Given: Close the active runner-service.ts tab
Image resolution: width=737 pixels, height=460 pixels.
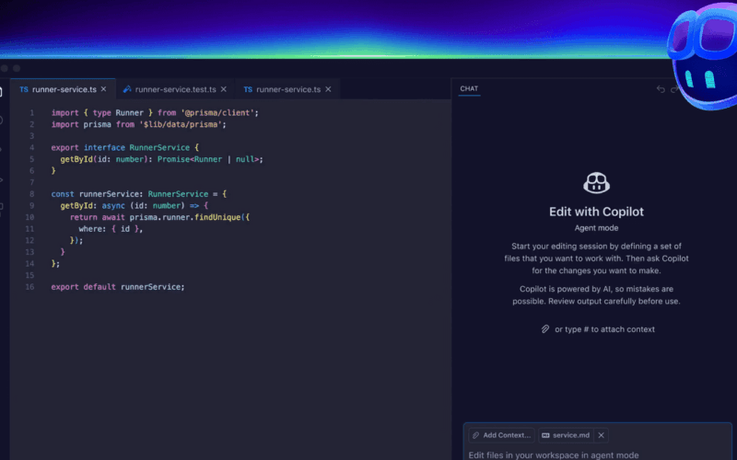Looking at the screenshot, I should (x=103, y=89).
